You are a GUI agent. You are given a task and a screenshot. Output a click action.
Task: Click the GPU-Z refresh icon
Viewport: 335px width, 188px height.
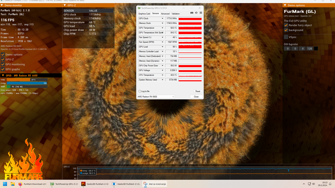(x=196, y=13)
